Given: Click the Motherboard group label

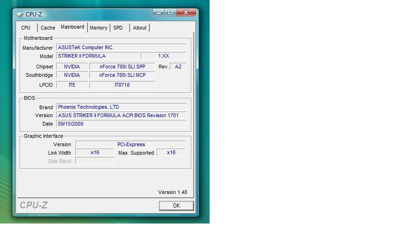Looking at the screenshot, I should 38,38.
